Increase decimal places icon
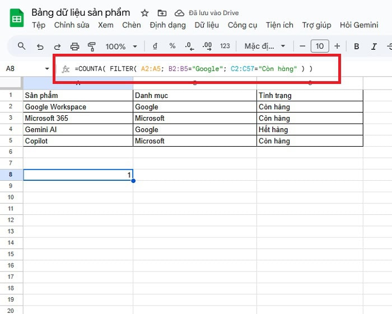Viewport: 392px width, 314px height. coord(207,46)
